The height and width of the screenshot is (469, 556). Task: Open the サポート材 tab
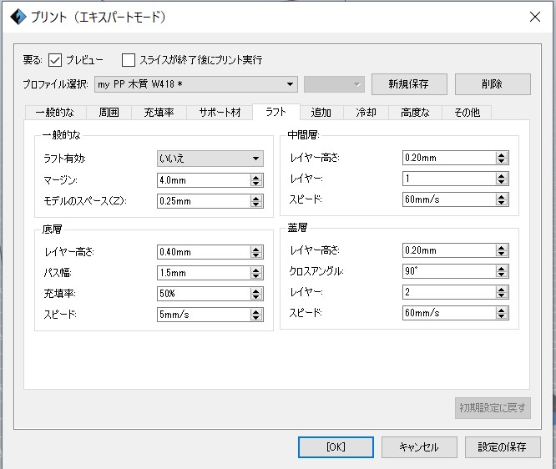coord(220,113)
